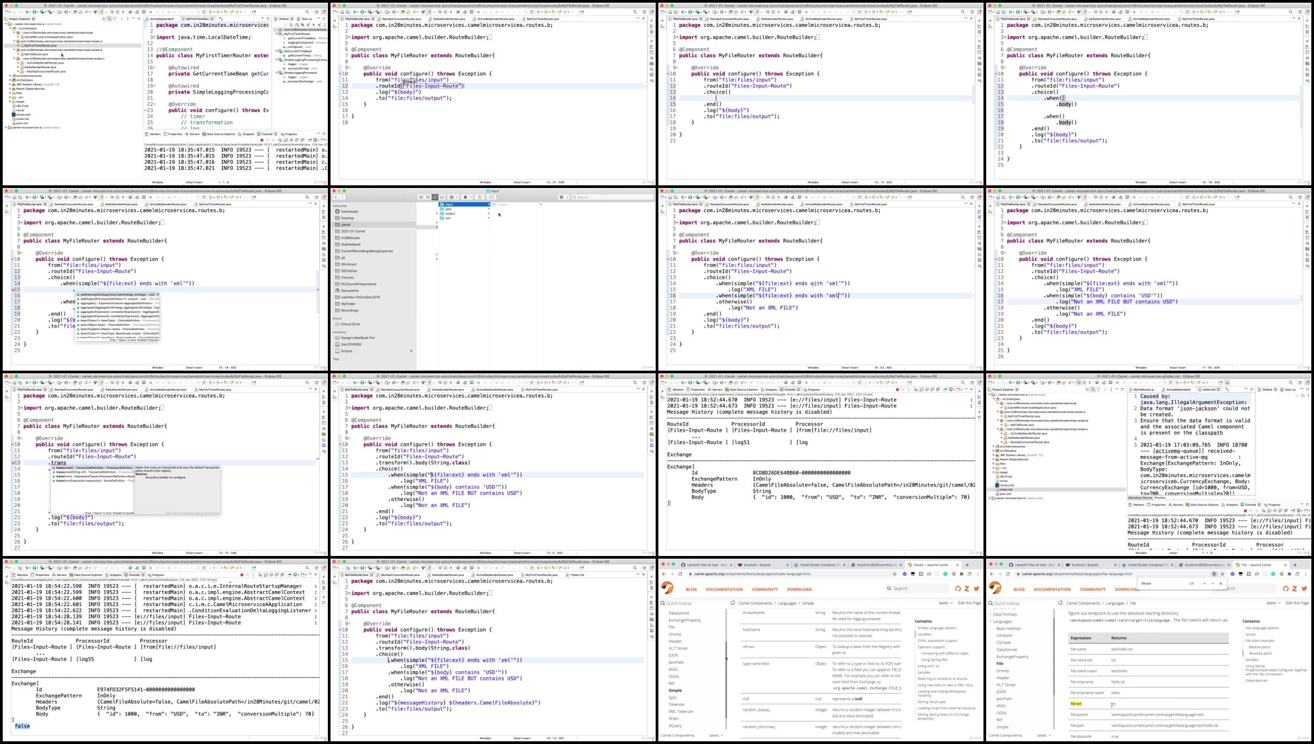Screen dimensions: 1314x744
Task: Click Apache Camel logo on the Simple page
Action: 667,587
